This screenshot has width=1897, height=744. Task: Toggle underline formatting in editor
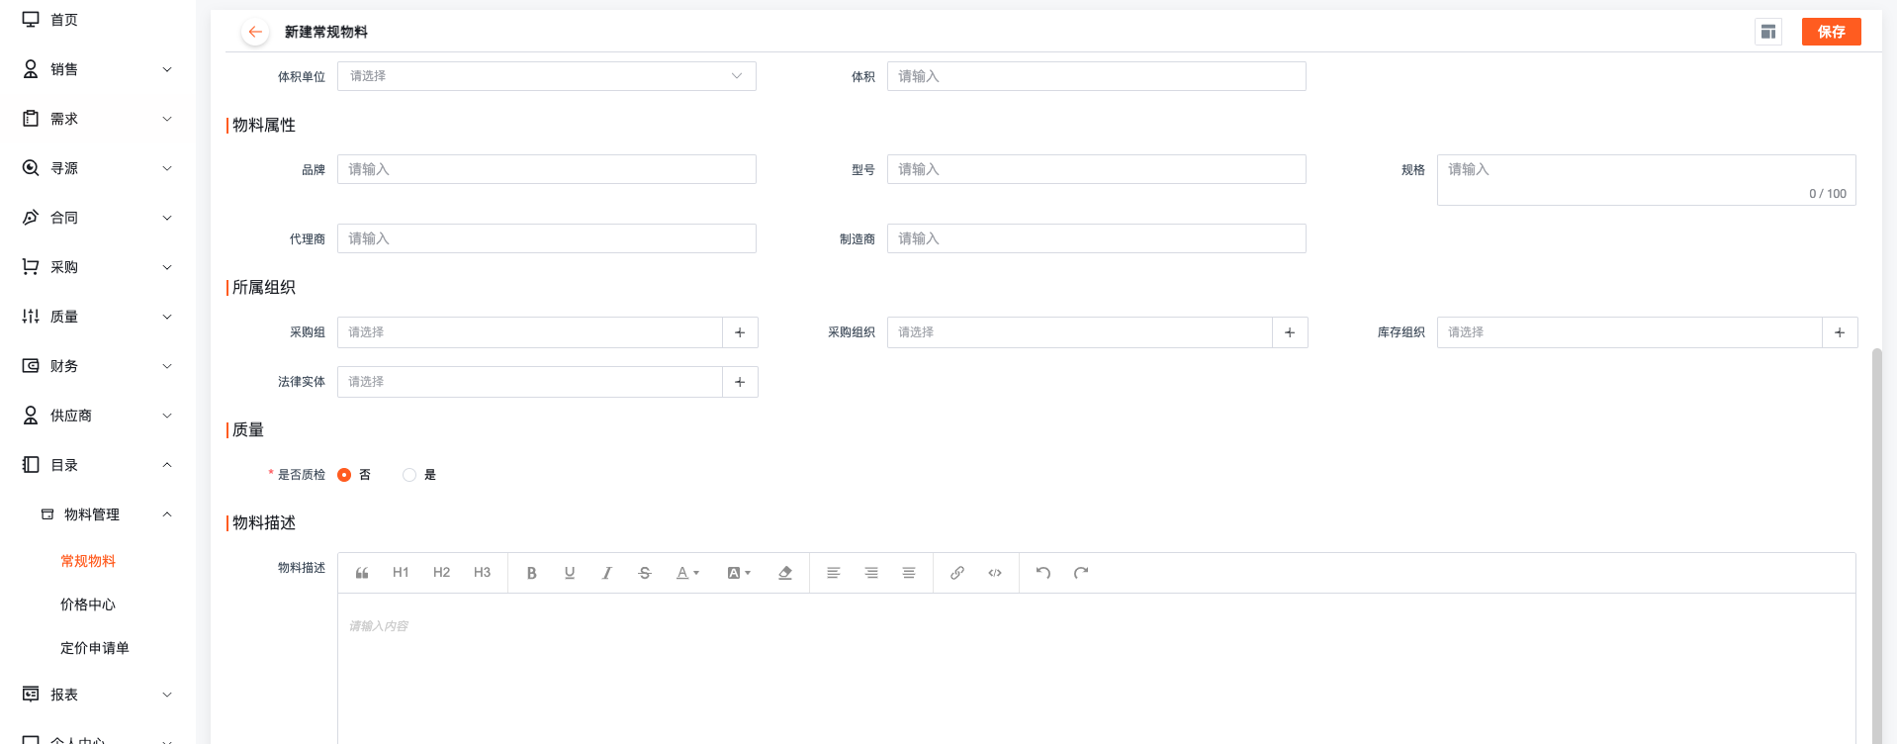point(570,573)
